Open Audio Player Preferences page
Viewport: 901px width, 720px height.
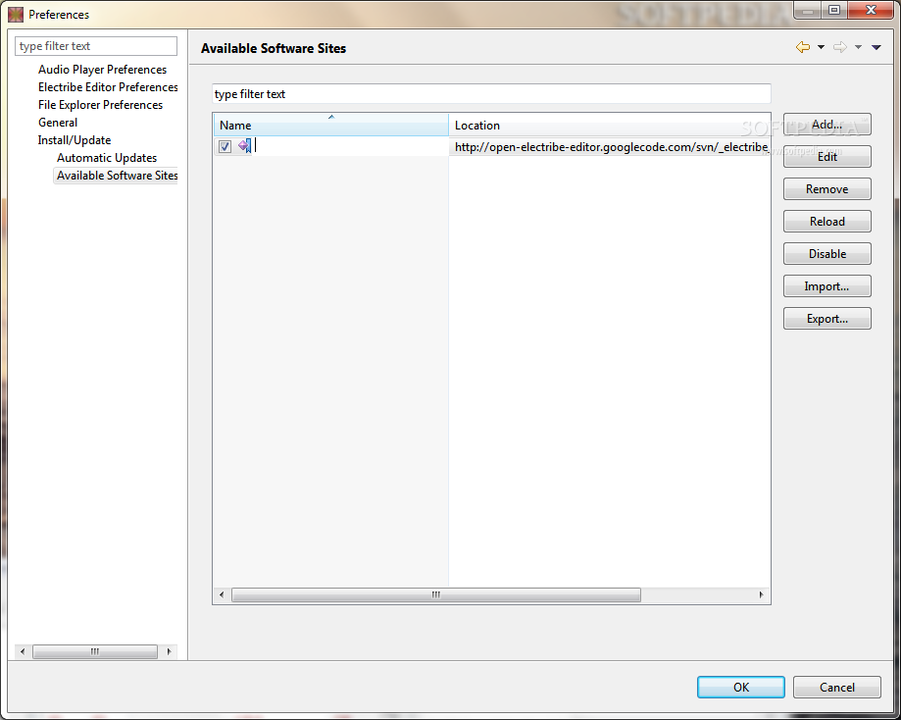[x=102, y=70]
